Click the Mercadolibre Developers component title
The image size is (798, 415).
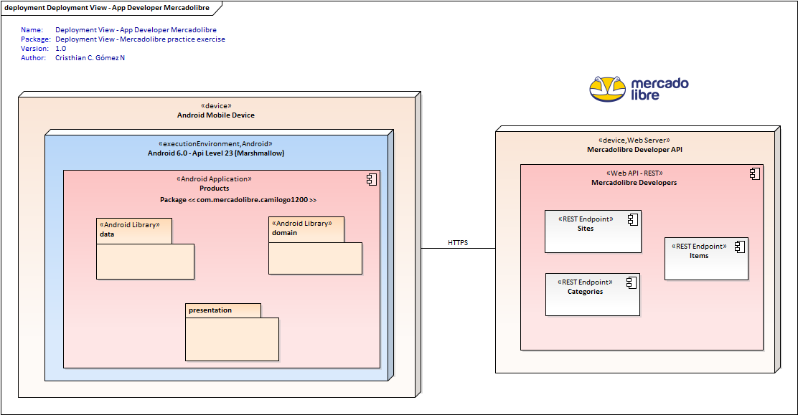point(634,183)
